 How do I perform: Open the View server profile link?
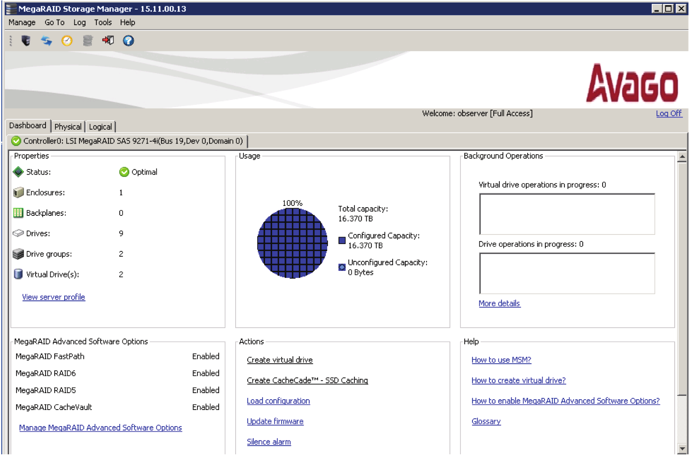pyautogui.click(x=53, y=297)
